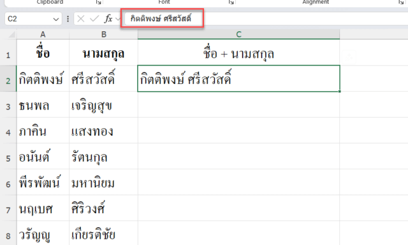Select cell containing ธนพล
This screenshot has height=245, width=408.
pyautogui.click(x=43, y=104)
